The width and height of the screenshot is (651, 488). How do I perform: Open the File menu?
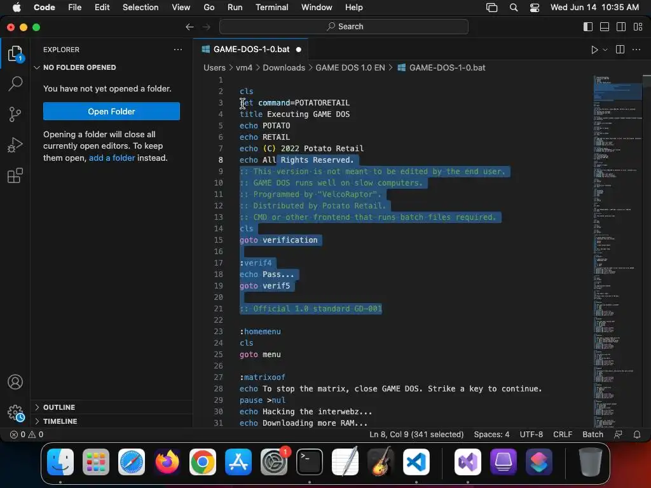point(75,8)
